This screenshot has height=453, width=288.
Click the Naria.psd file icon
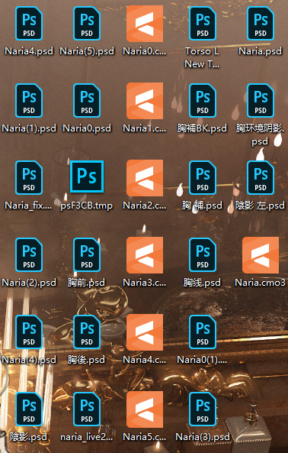(261, 24)
